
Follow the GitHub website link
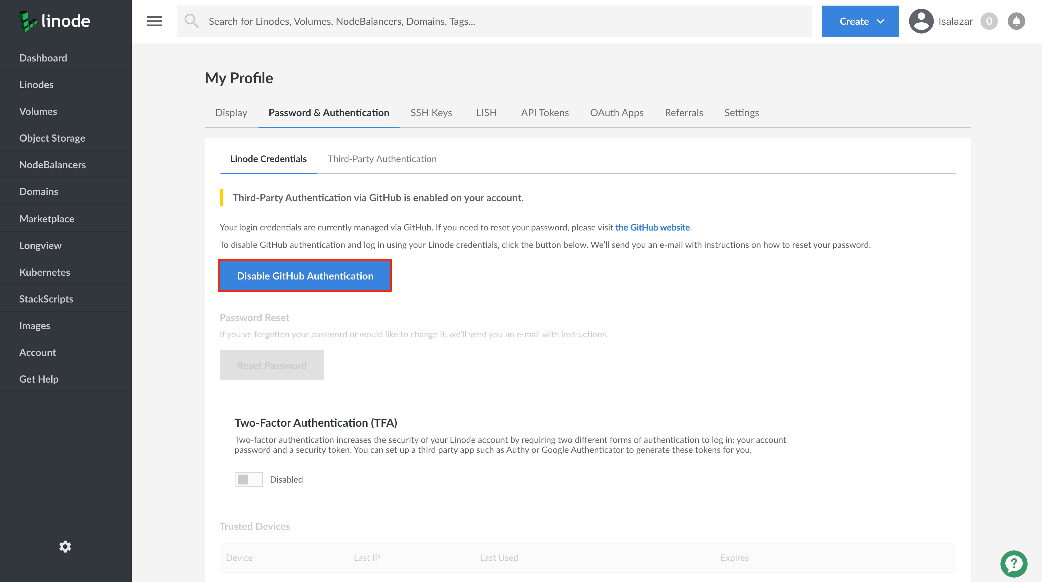pyautogui.click(x=652, y=227)
